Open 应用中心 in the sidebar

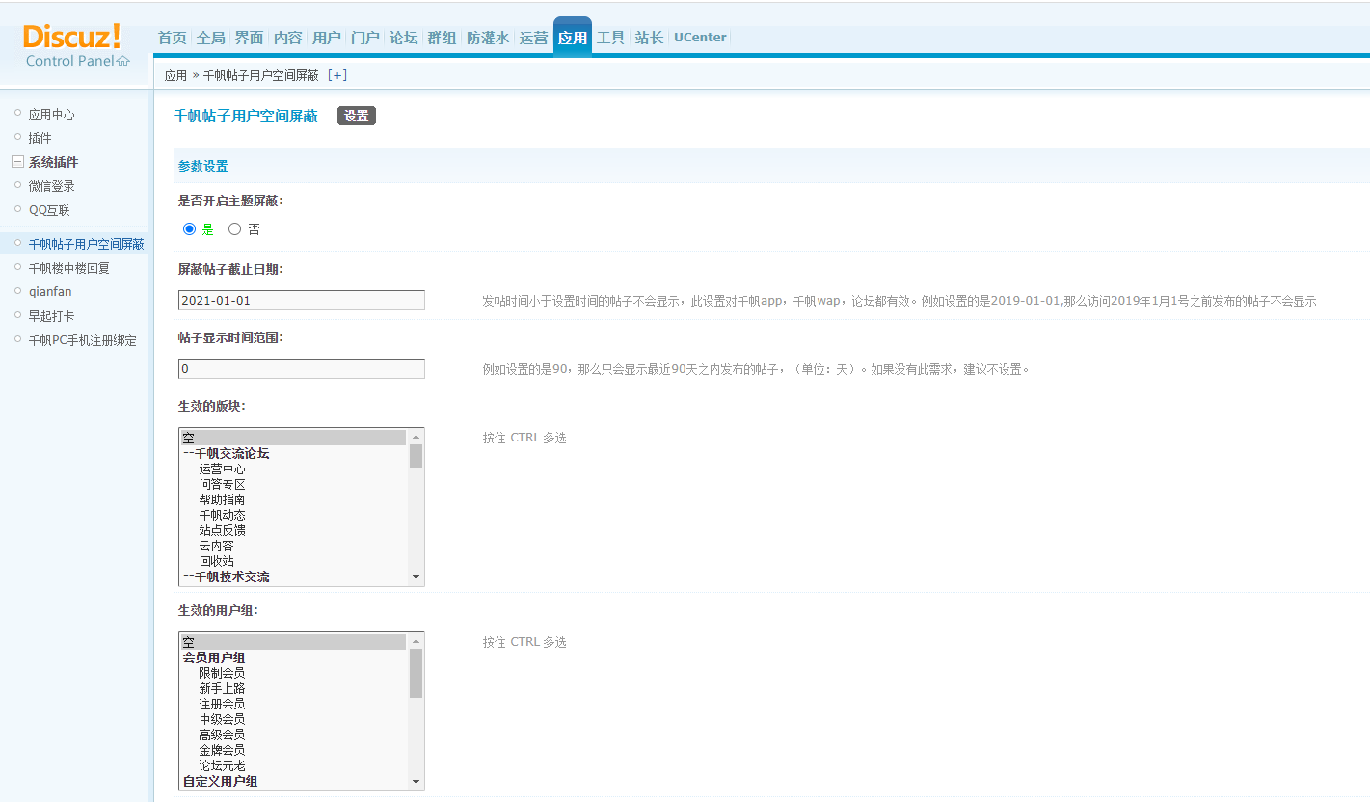point(51,114)
